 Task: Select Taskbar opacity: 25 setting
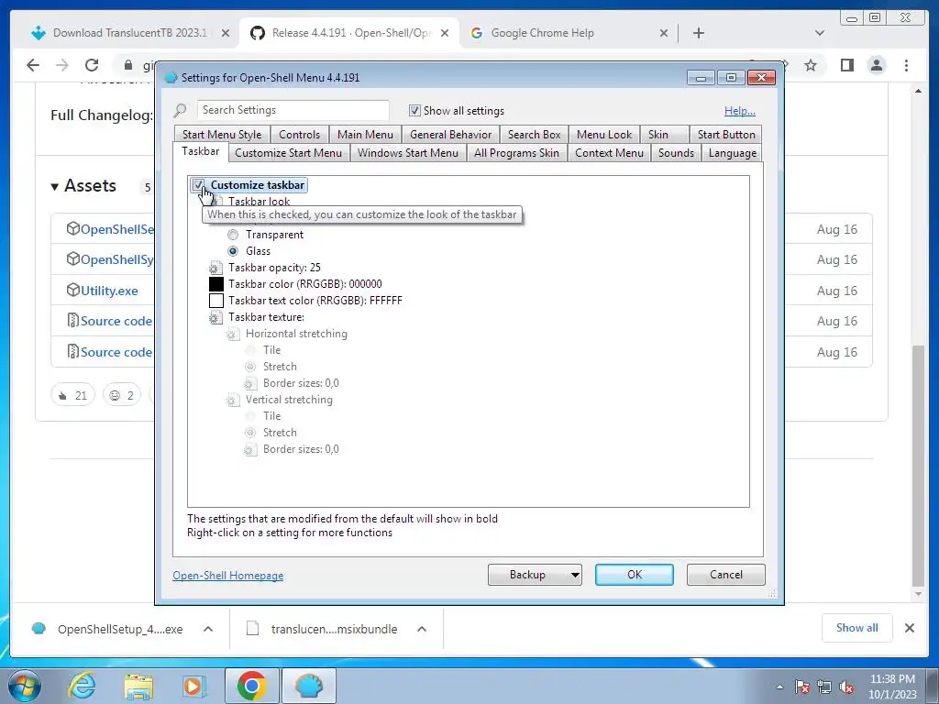(274, 268)
